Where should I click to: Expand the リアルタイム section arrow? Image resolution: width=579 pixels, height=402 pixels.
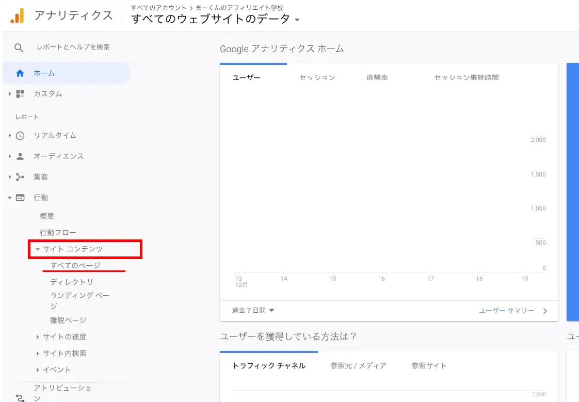10,136
